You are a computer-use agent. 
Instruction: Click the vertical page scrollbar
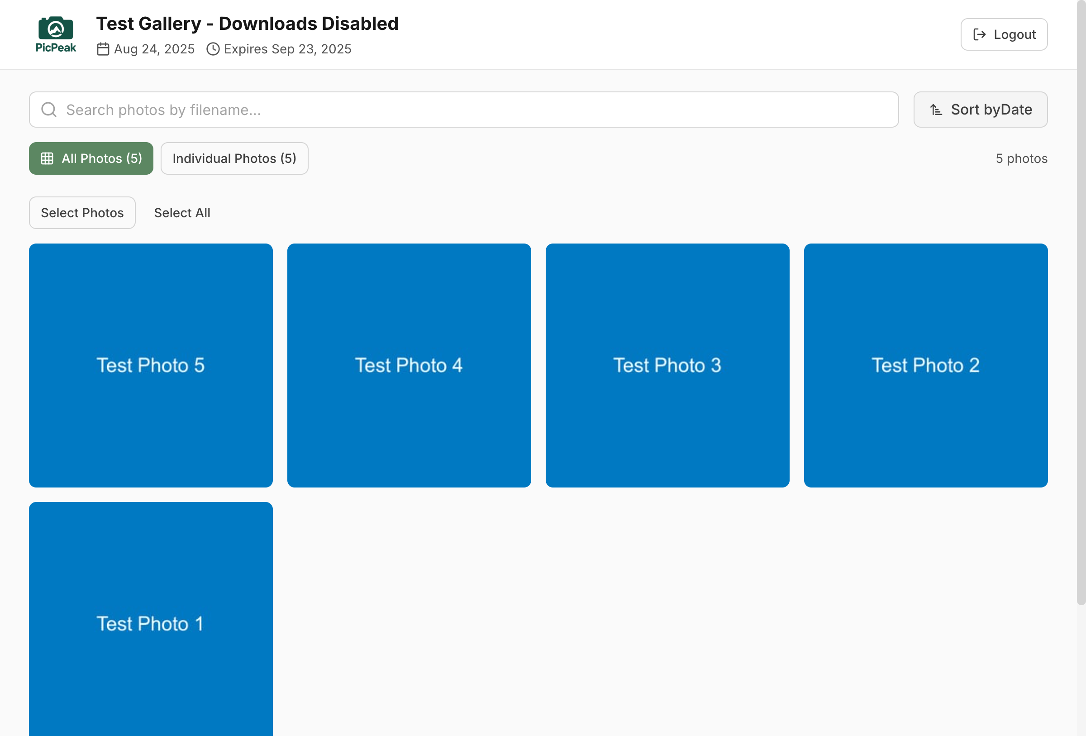[x=1081, y=304]
